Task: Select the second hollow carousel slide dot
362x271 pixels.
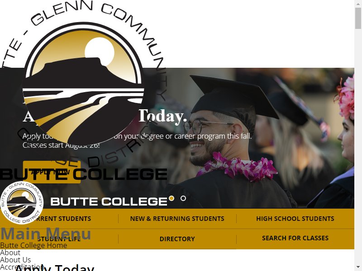Action: [183, 198]
